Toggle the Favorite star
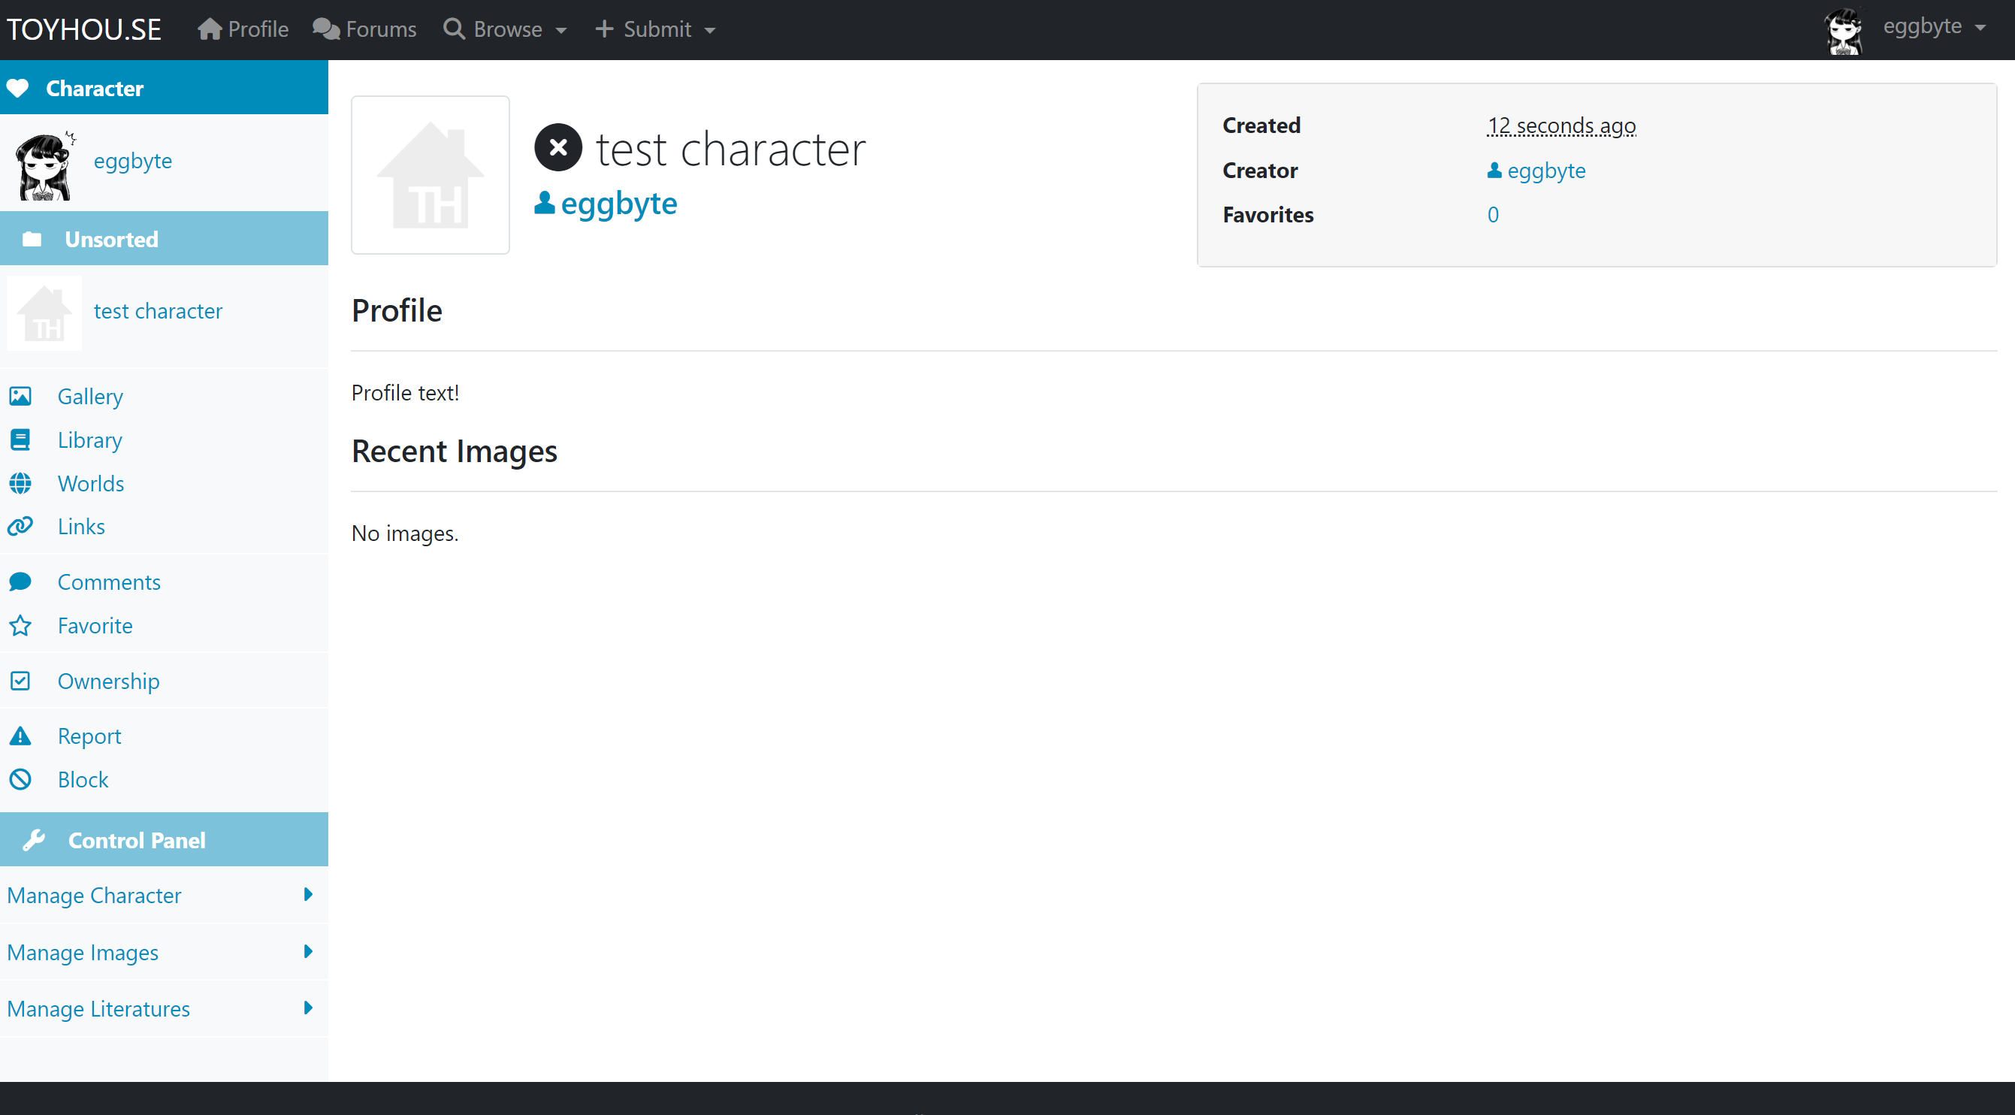The image size is (2015, 1115). [x=20, y=626]
